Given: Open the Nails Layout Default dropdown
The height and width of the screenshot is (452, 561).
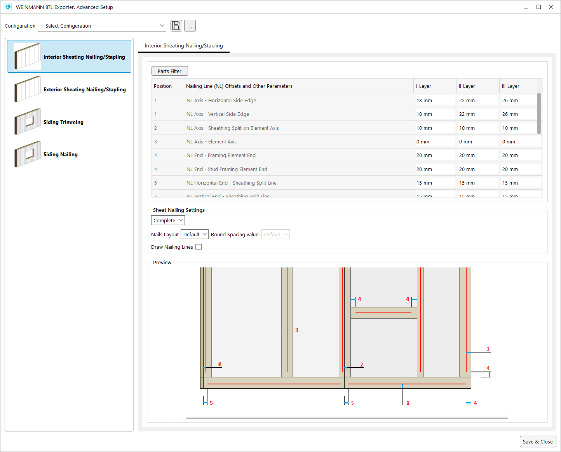Looking at the screenshot, I should click(195, 234).
